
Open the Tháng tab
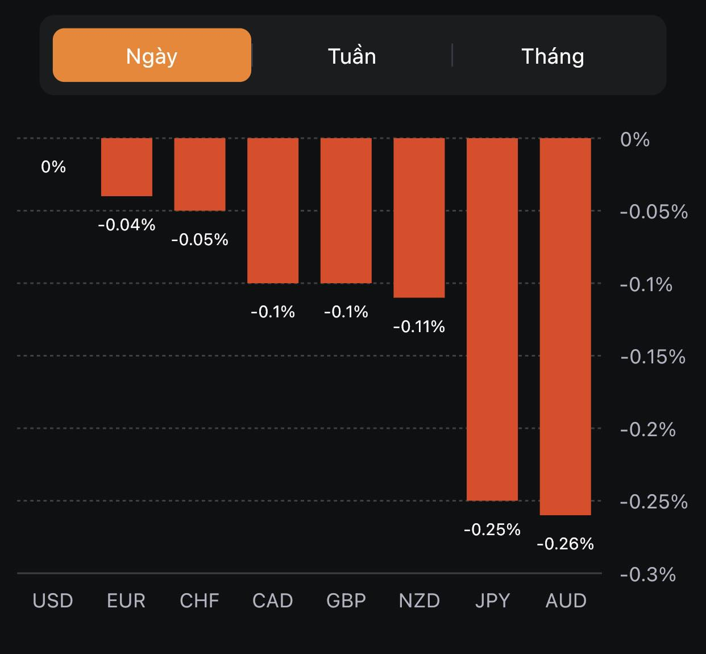[x=553, y=56]
